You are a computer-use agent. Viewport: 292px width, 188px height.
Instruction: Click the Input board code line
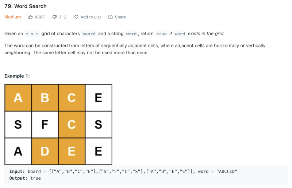tap(123, 172)
